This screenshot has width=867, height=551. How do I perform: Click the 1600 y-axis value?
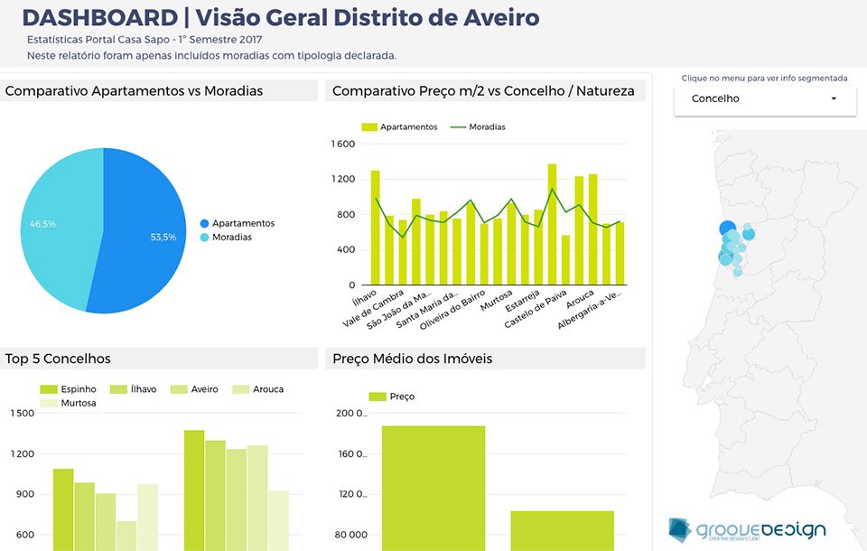[343, 145]
